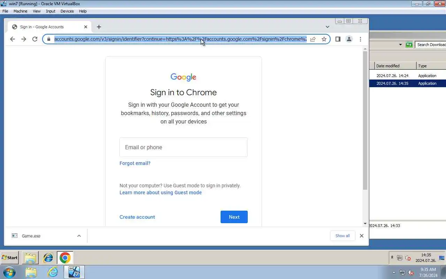Open VirtualBox Machine menu

(20, 11)
